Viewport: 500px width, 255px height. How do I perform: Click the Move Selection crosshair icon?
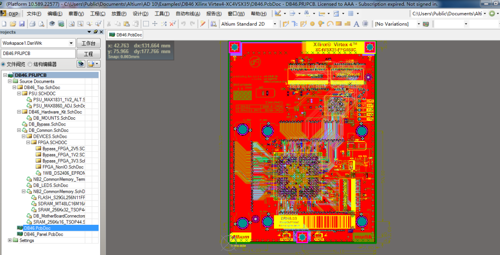tap(155, 24)
